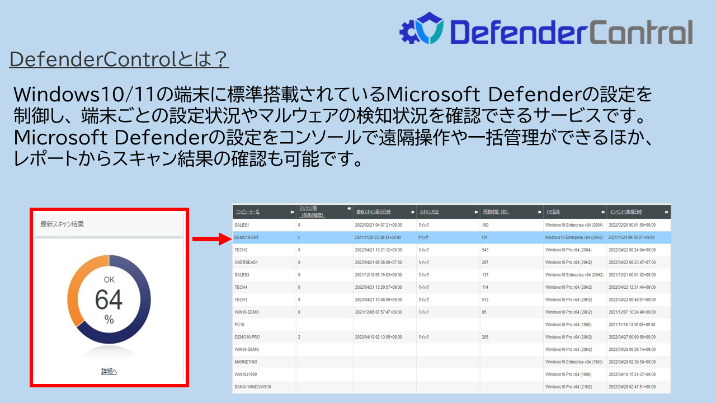Click duration value 85
Screen dimensions: 716x403
(484, 312)
